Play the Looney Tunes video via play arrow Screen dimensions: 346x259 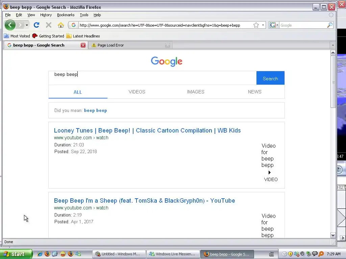pos(269,172)
